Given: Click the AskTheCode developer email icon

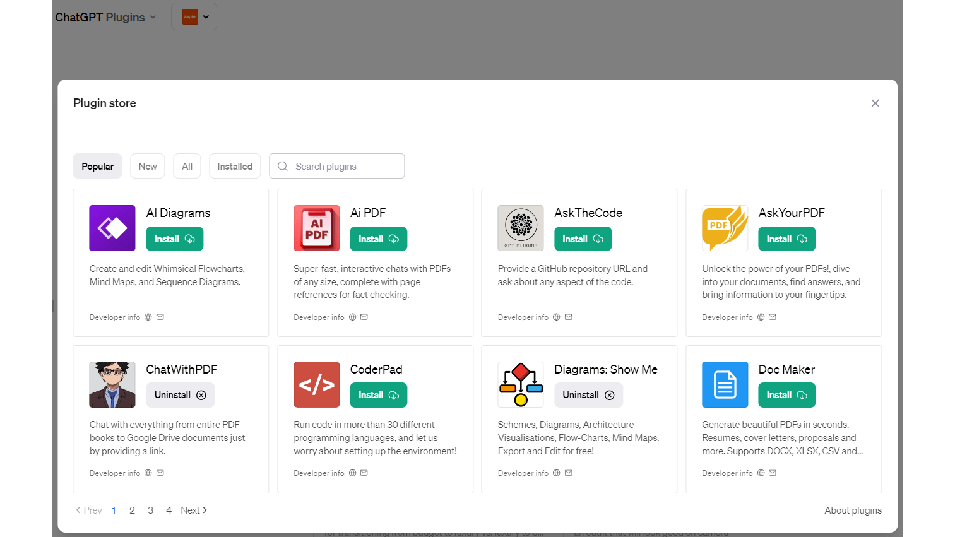Looking at the screenshot, I should click(569, 317).
